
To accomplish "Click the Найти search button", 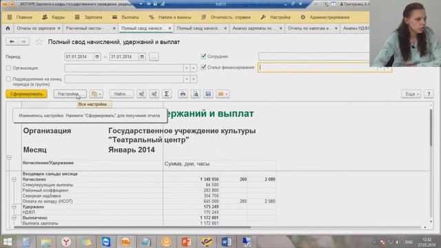I will click(x=121, y=94).
